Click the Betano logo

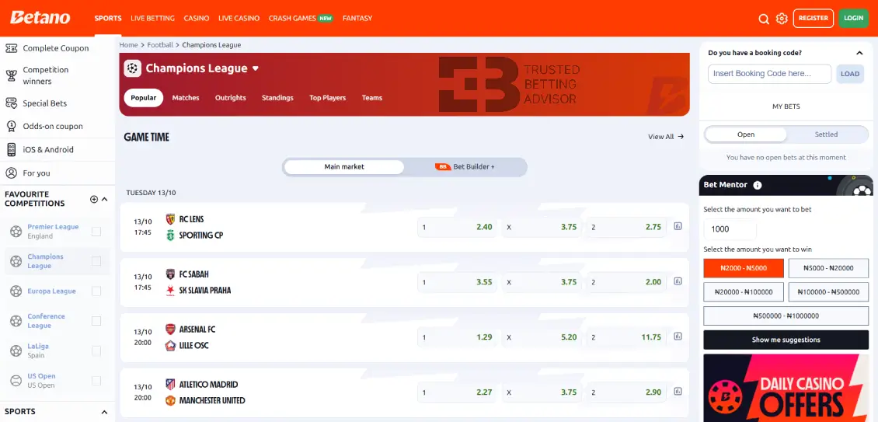point(40,18)
